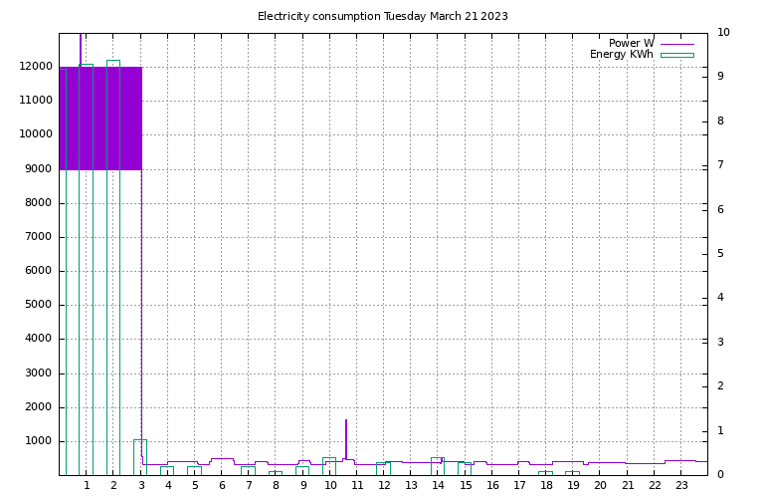This screenshot has width=764, height=498.
Task: Click the hour label '20' on the x-axis
Action: [x=600, y=485]
